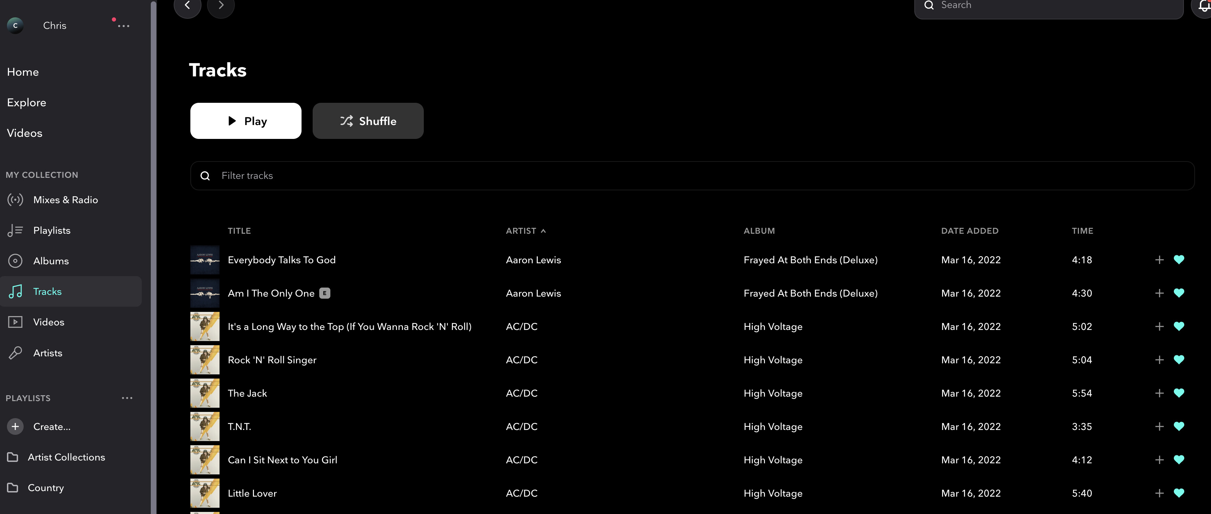Go back with the left arrow button
This screenshot has width=1211, height=514.
pos(187,5)
